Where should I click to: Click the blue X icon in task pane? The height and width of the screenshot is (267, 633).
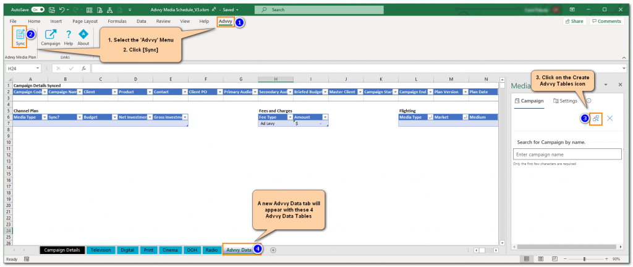(x=610, y=119)
